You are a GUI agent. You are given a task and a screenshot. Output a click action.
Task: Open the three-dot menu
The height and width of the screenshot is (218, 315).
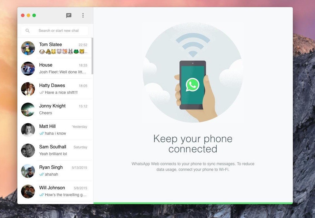(x=83, y=15)
